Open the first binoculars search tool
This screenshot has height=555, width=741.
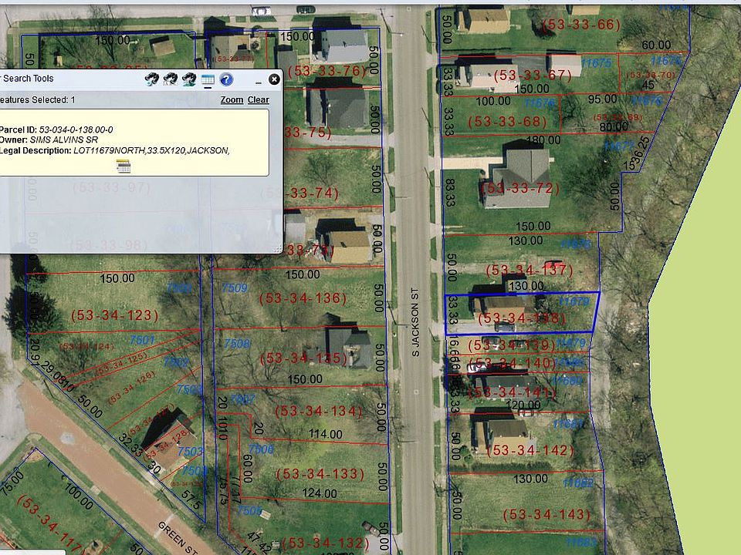click(151, 79)
